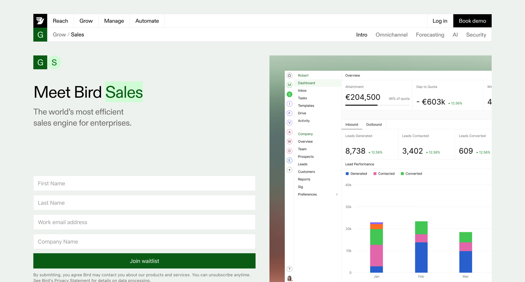Select the E circle icon in sidebar

pyautogui.click(x=290, y=160)
